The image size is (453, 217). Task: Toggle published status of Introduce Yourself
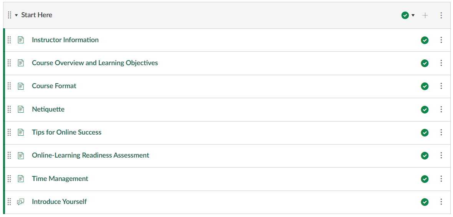click(425, 202)
